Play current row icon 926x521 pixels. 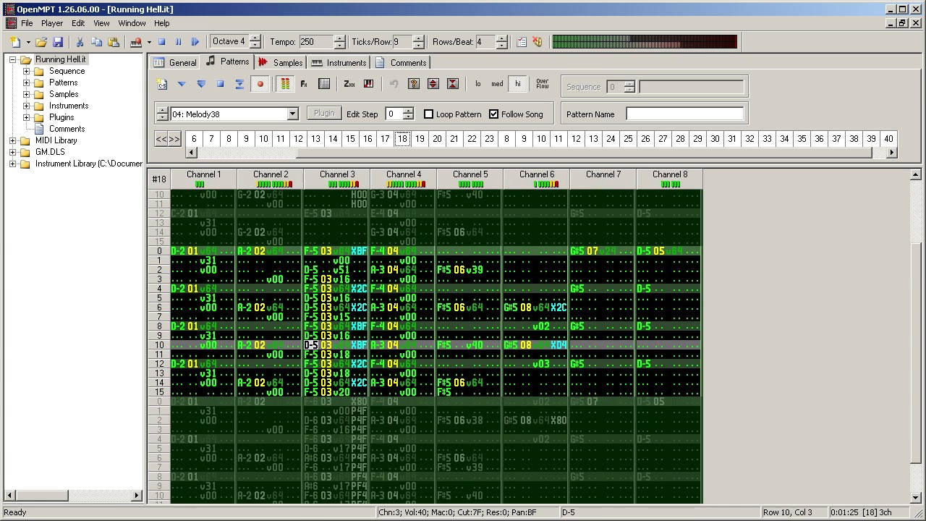pyautogui.click(x=240, y=84)
